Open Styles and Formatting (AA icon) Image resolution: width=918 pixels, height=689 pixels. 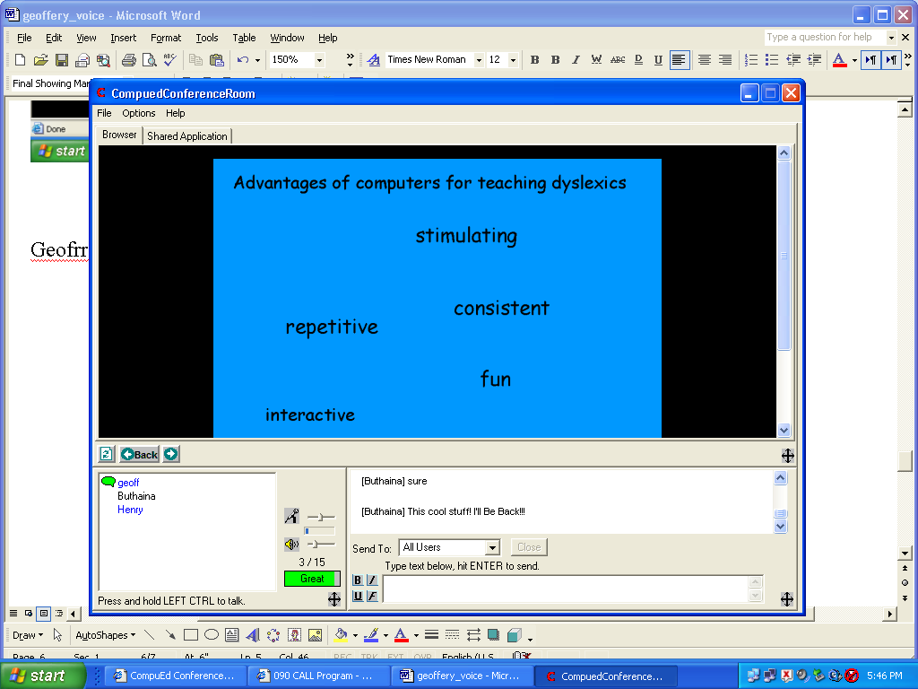pos(373,60)
